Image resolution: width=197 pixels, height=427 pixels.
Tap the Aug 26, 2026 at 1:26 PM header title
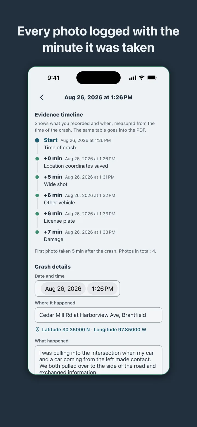click(99, 97)
